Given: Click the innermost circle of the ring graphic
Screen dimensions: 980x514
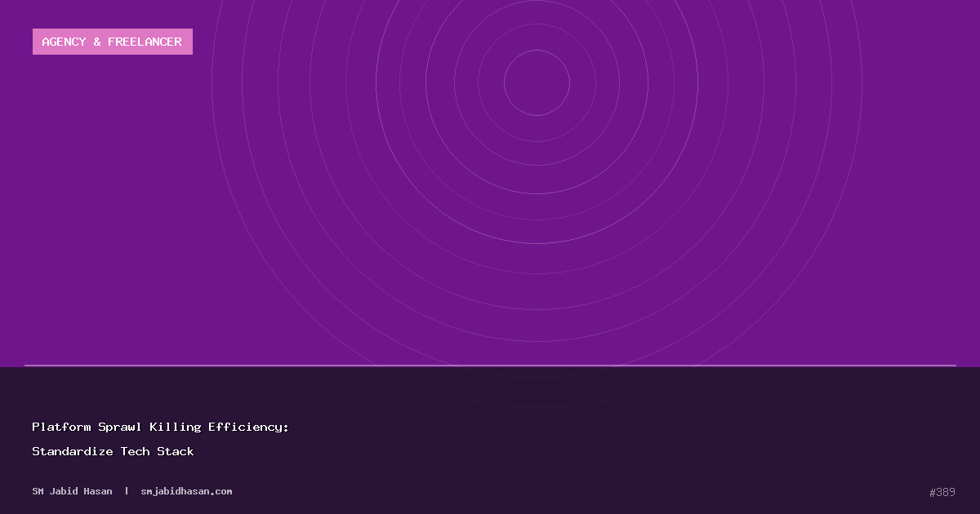Looking at the screenshot, I should point(537,82).
